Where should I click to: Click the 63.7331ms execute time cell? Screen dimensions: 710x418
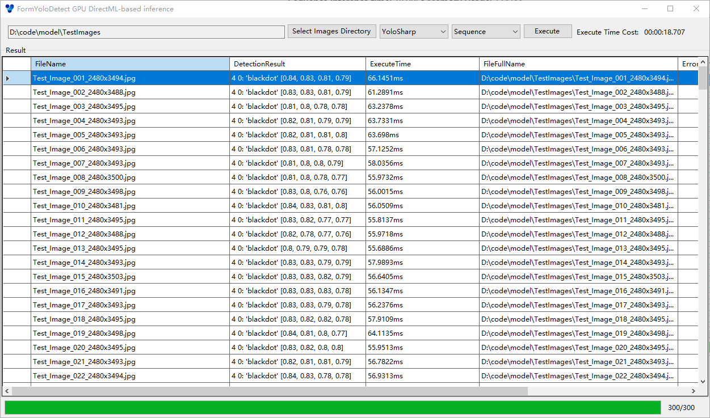pos(422,121)
